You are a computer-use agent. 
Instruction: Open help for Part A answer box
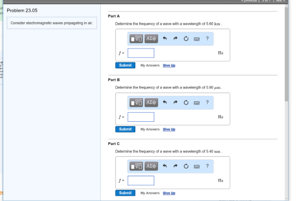207,38
